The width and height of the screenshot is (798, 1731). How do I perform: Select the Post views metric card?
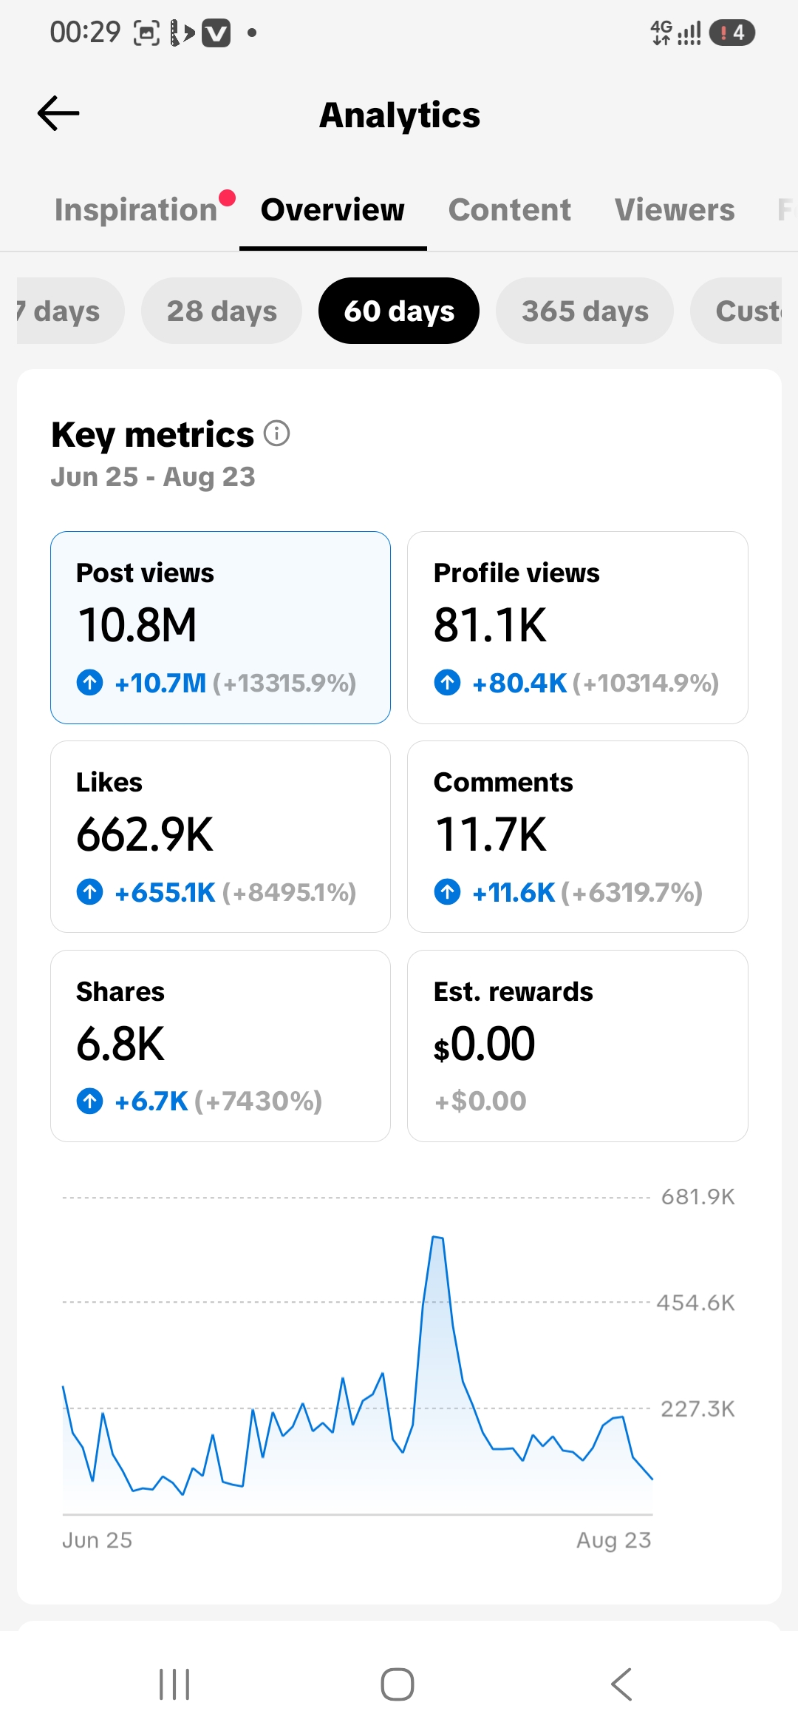[220, 627]
